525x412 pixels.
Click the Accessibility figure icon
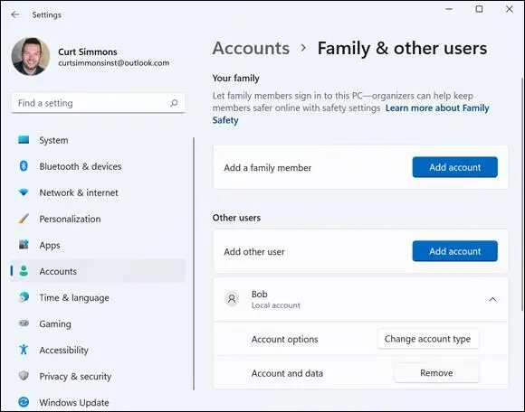24,350
